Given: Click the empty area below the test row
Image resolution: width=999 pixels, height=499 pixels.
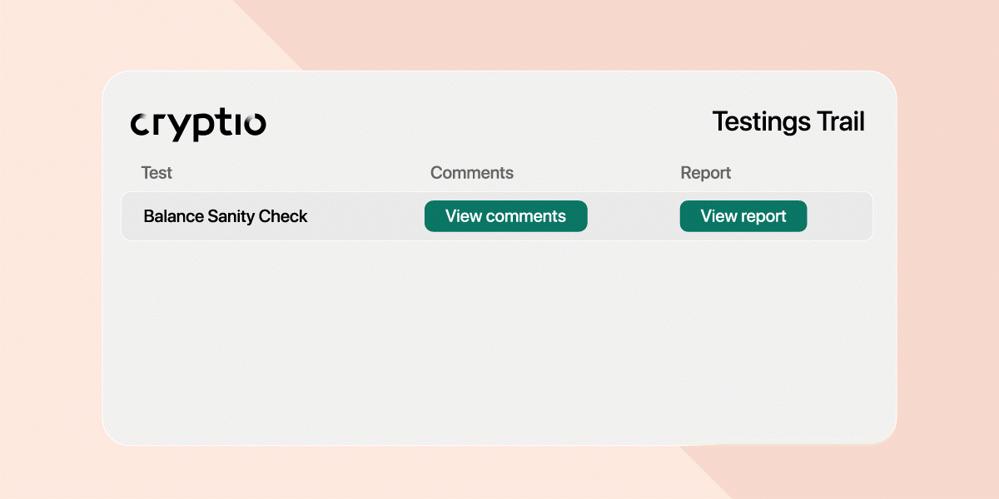Looking at the screenshot, I should tap(499, 341).
